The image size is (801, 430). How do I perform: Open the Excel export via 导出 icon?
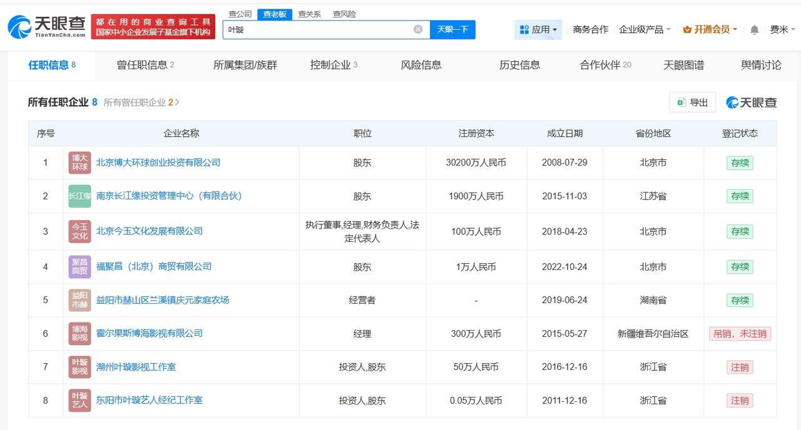(x=681, y=102)
